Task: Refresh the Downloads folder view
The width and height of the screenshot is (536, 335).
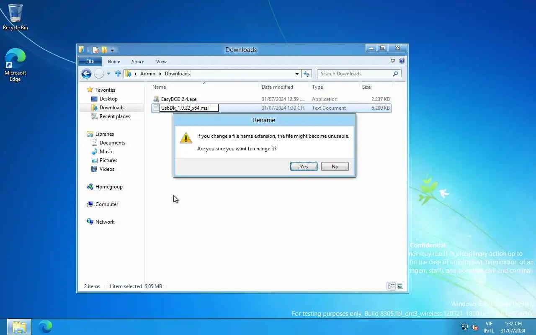Action: click(x=307, y=74)
